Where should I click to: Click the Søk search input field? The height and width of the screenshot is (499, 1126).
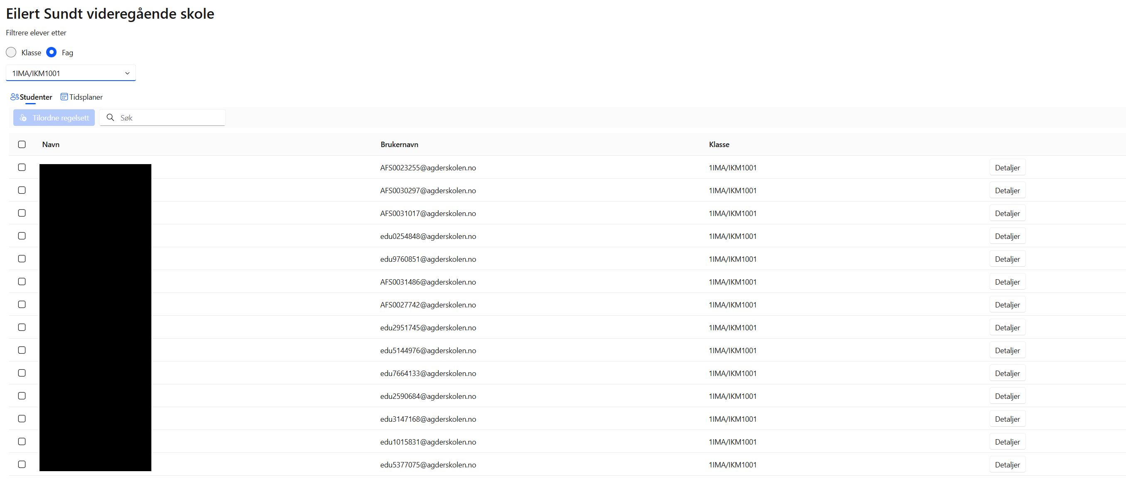coord(170,118)
